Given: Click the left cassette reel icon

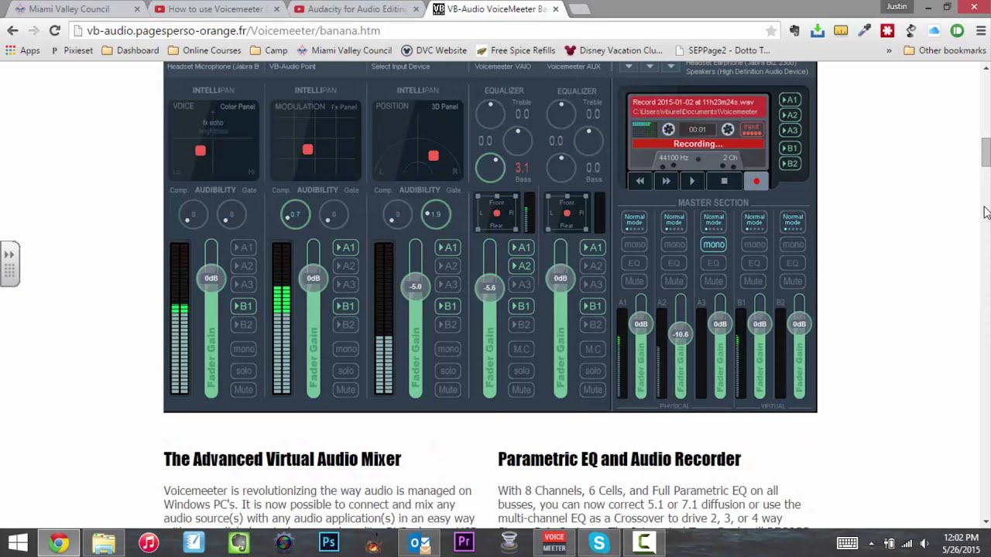Looking at the screenshot, I should point(668,129).
